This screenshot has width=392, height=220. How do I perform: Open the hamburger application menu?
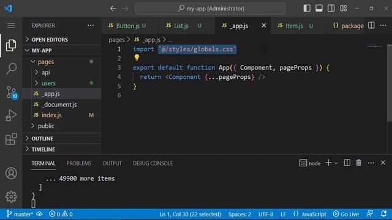point(11,26)
